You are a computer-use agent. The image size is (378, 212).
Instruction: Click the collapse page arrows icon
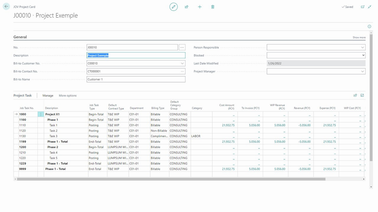pos(369,7)
